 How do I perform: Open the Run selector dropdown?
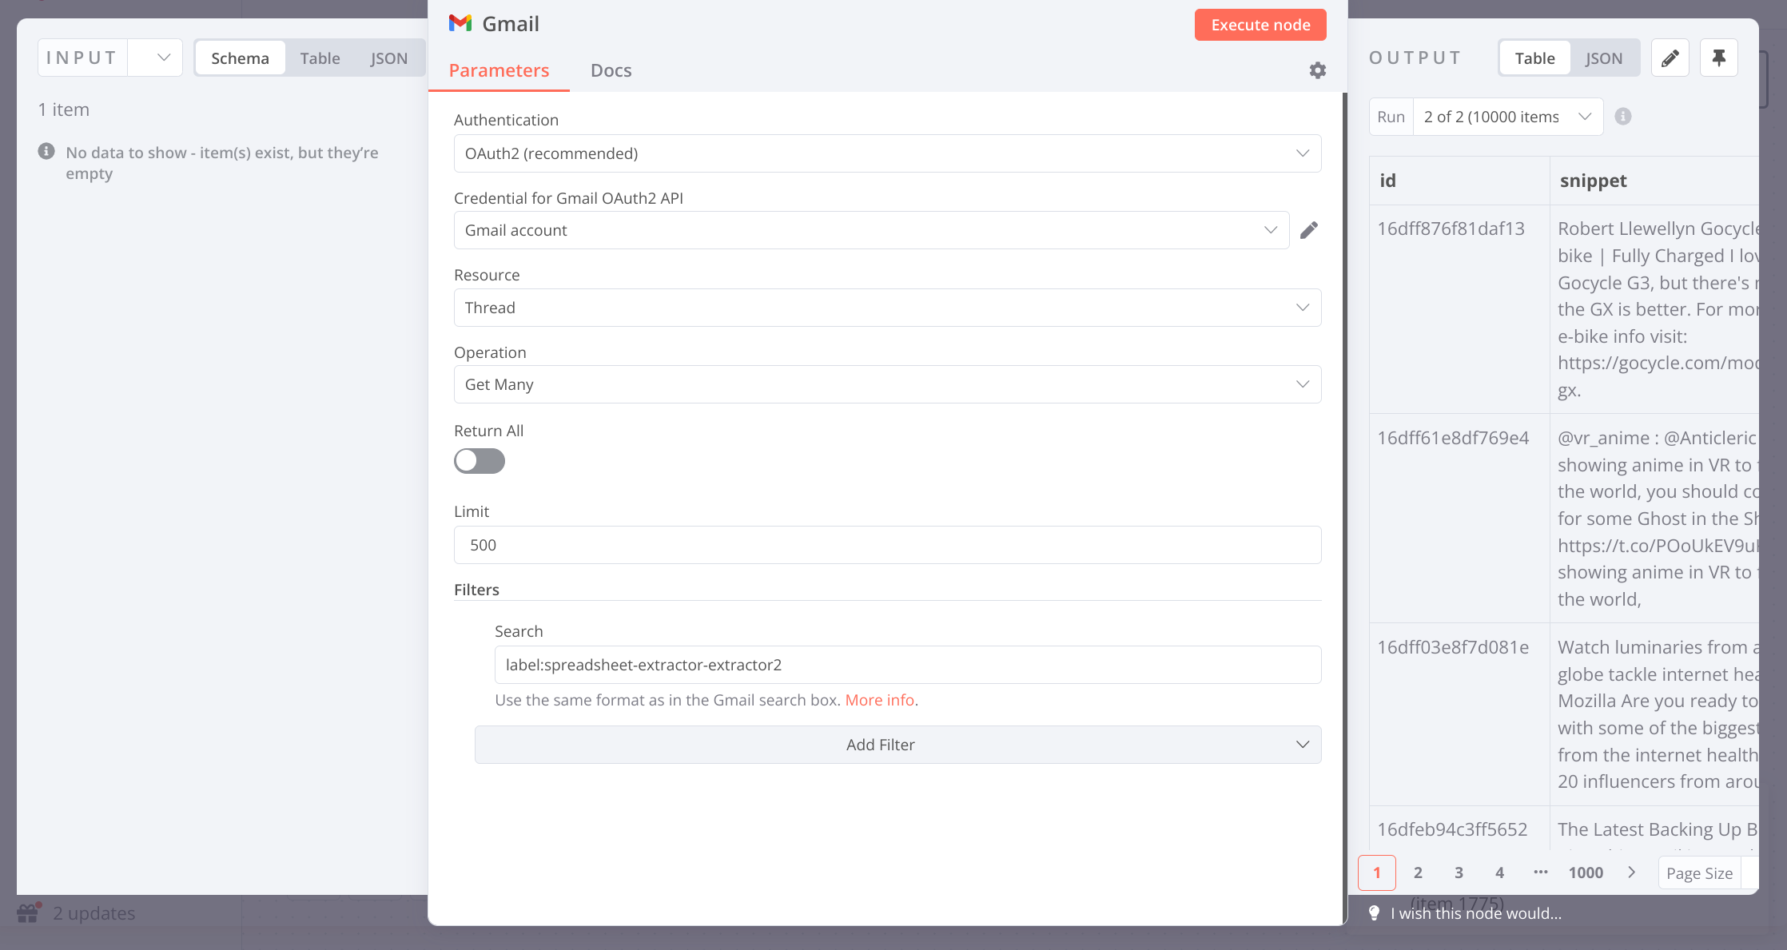(x=1507, y=117)
